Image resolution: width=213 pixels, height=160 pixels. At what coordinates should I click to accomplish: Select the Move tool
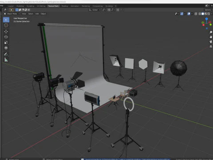pyautogui.click(x=6, y=32)
